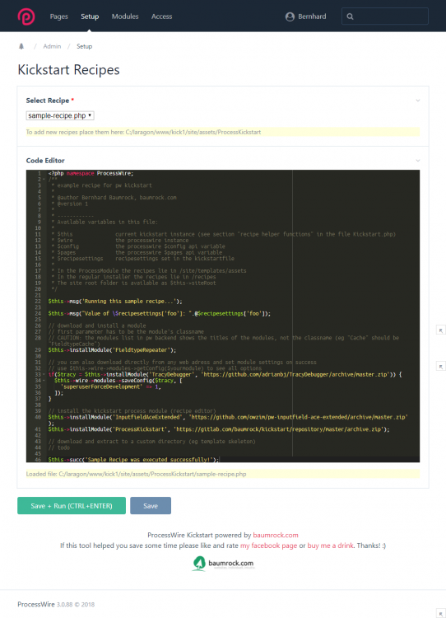Click Save + Run (CTRL+ENTER) button
Viewport: 446px width, 618px height.
point(72,506)
